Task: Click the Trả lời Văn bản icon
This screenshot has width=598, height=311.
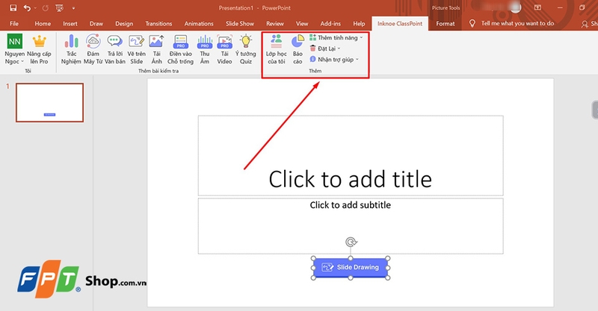Action: pyautogui.click(x=115, y=43)
